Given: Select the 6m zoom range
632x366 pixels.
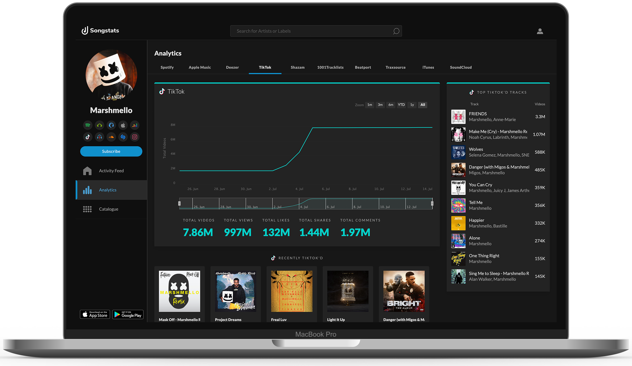Looking at the screenshot, I should (390, 105).
